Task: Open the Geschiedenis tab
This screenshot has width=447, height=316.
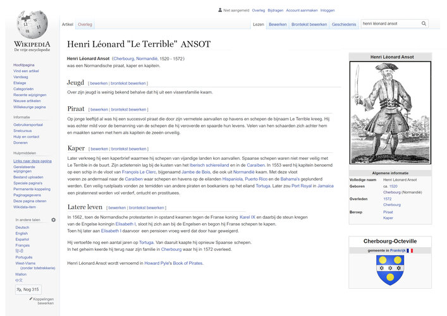Action: [344, 25]
